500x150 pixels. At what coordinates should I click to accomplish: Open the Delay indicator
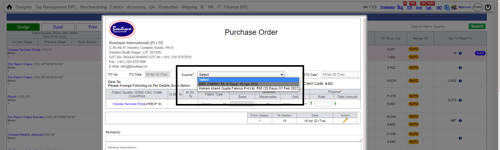[400, 8]
